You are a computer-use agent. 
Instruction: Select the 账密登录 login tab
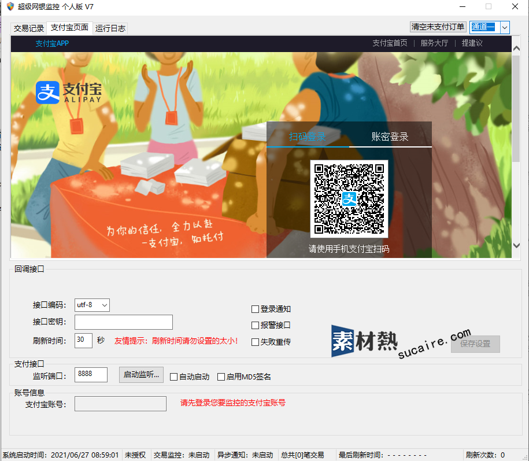[x=390, y=137]
